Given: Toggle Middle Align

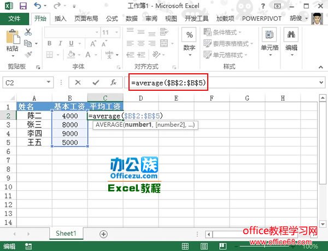Looking at the screenshot, I should point(141,32).
